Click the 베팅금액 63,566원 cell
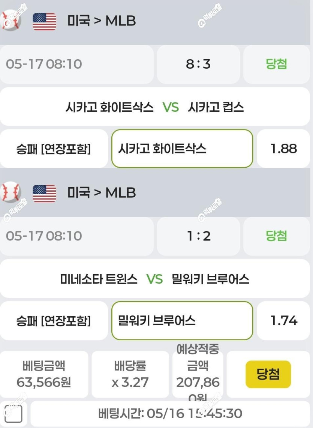Viewport: 313px width, 428px height. point(44,374)
